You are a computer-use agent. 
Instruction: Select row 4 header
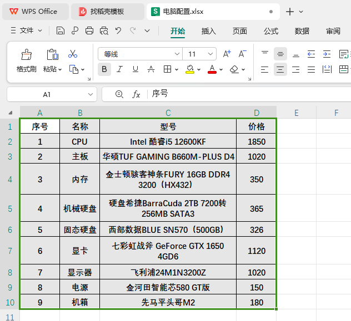[10, 179]
